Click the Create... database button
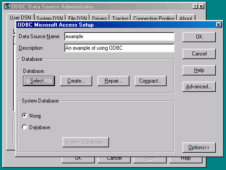This screenshot has width=226, height=170. click(76, 81)
